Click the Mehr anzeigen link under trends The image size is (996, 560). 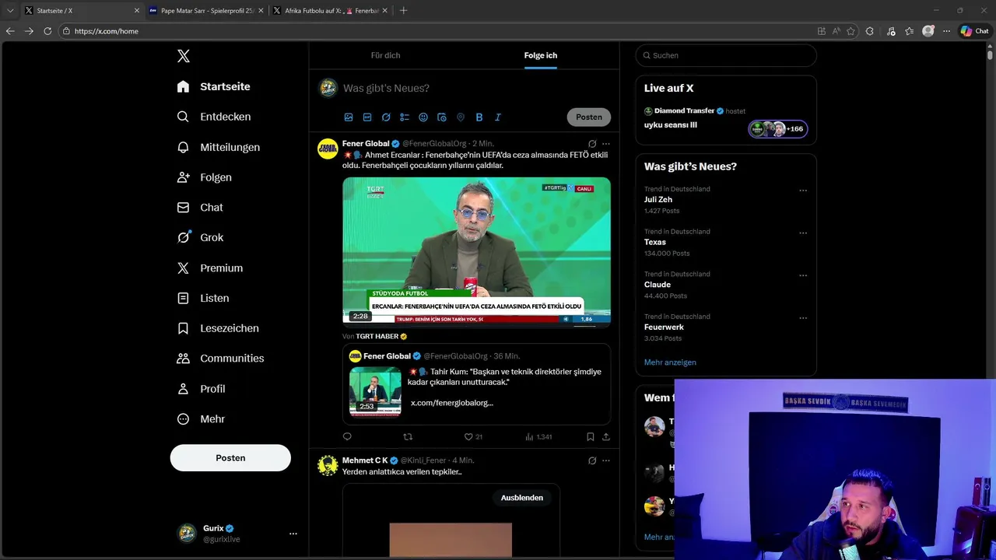tap(670, 362)
